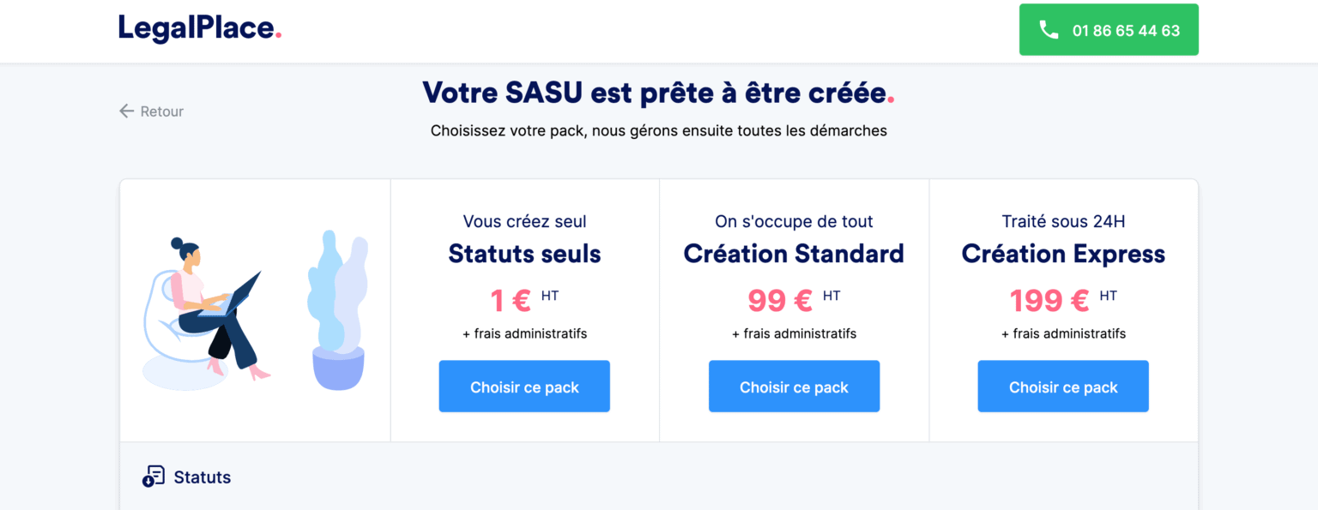Image resolution: width=1318 pixels, height=510 pixels.
Task: Click the Vous créez seul label
Action: coord(524,221)
